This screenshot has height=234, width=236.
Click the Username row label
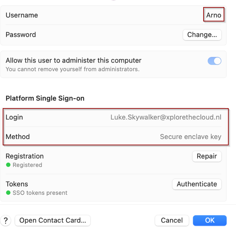tap(22, 15)
